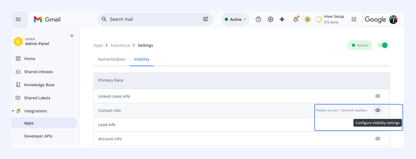Click the Gmail logo

point(47,19)
